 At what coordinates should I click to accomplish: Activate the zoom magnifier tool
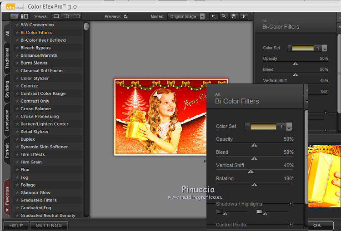coord(224,16)
